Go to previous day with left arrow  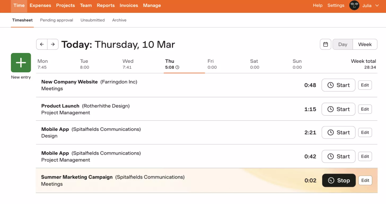(x=42, y=44)
